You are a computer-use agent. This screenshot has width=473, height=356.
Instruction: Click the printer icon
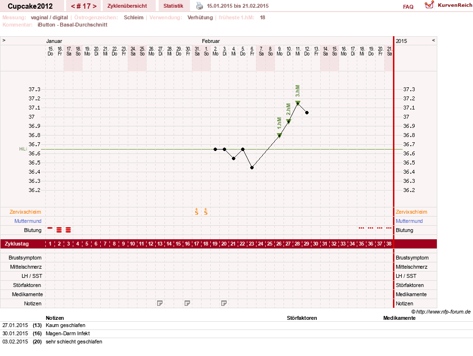pyautogui.click(x=200, y=6)
